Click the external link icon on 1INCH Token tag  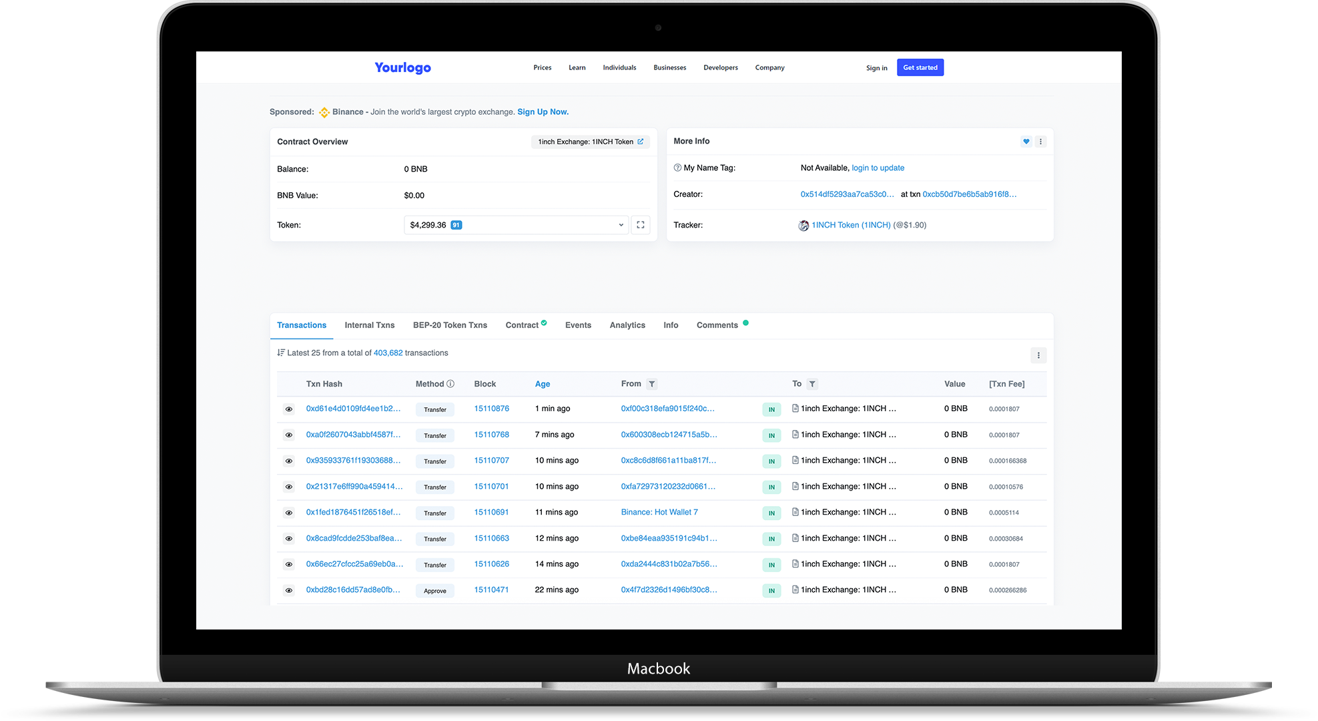(x=640, y=142)
